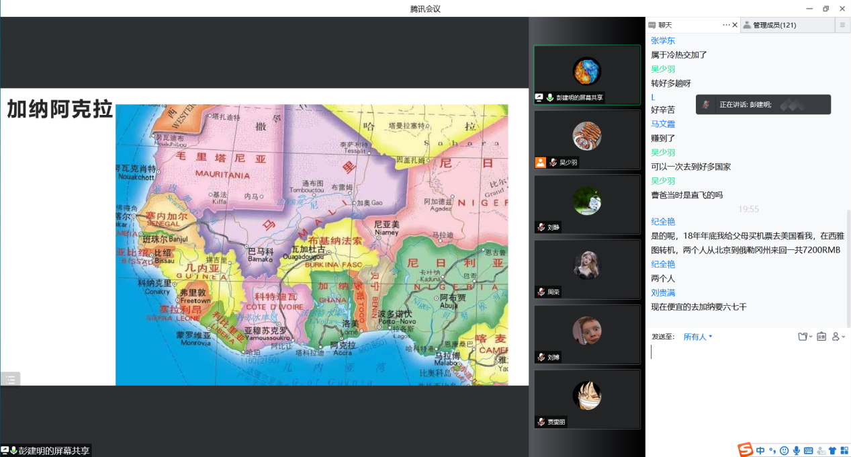Open the Sogou emoji smiley icon
Screen dimensions: 851x457
point(784,450)
